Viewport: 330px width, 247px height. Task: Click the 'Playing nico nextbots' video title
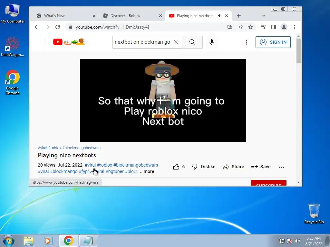coord(67,155)
